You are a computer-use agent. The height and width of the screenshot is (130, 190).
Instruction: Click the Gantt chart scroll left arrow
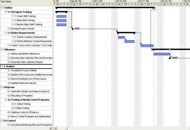pyautogui.click(x=55, y=128)
